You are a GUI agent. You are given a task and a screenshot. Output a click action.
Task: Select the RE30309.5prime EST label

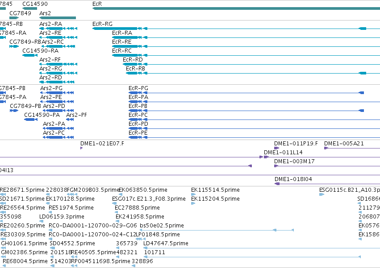coord(23,235)
